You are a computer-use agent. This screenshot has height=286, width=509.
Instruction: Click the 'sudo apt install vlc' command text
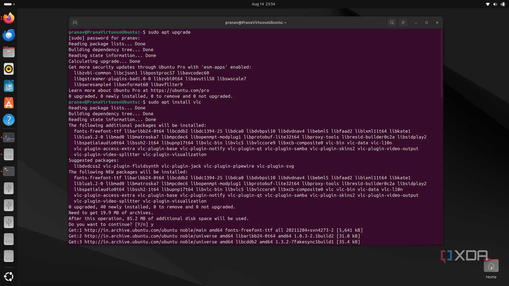(x=174, y=102)
